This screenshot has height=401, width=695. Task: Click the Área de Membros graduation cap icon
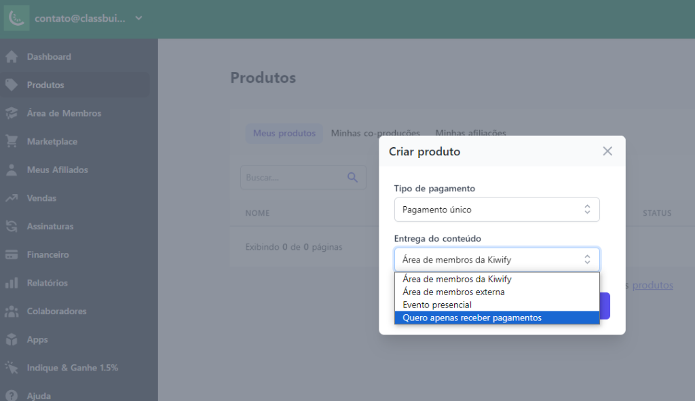(x=12, y=113)
